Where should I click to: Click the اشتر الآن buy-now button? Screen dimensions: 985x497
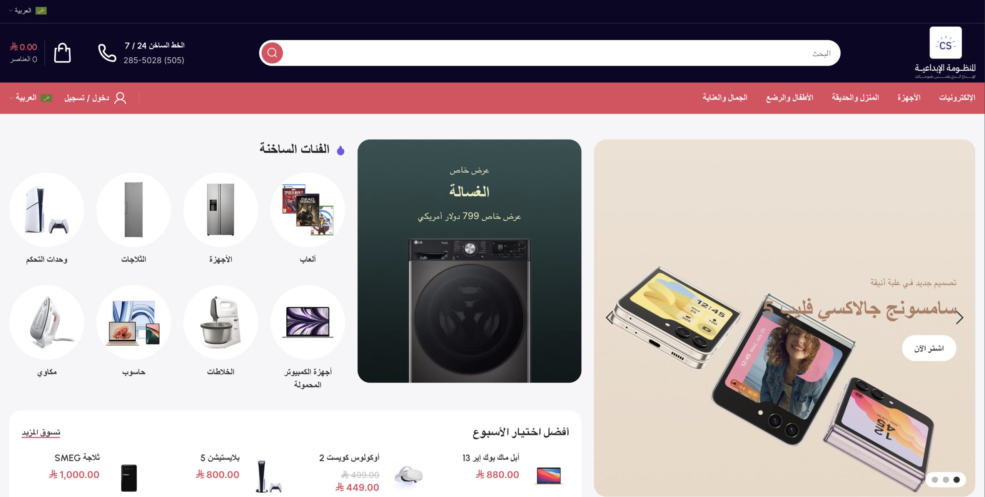[x=929, y=348]
